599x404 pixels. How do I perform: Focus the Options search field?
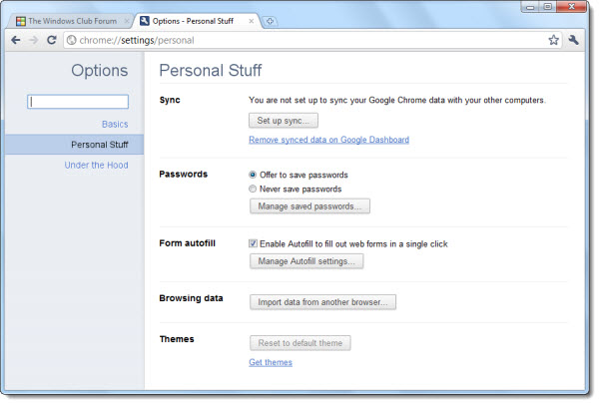(x=78, y=102)
